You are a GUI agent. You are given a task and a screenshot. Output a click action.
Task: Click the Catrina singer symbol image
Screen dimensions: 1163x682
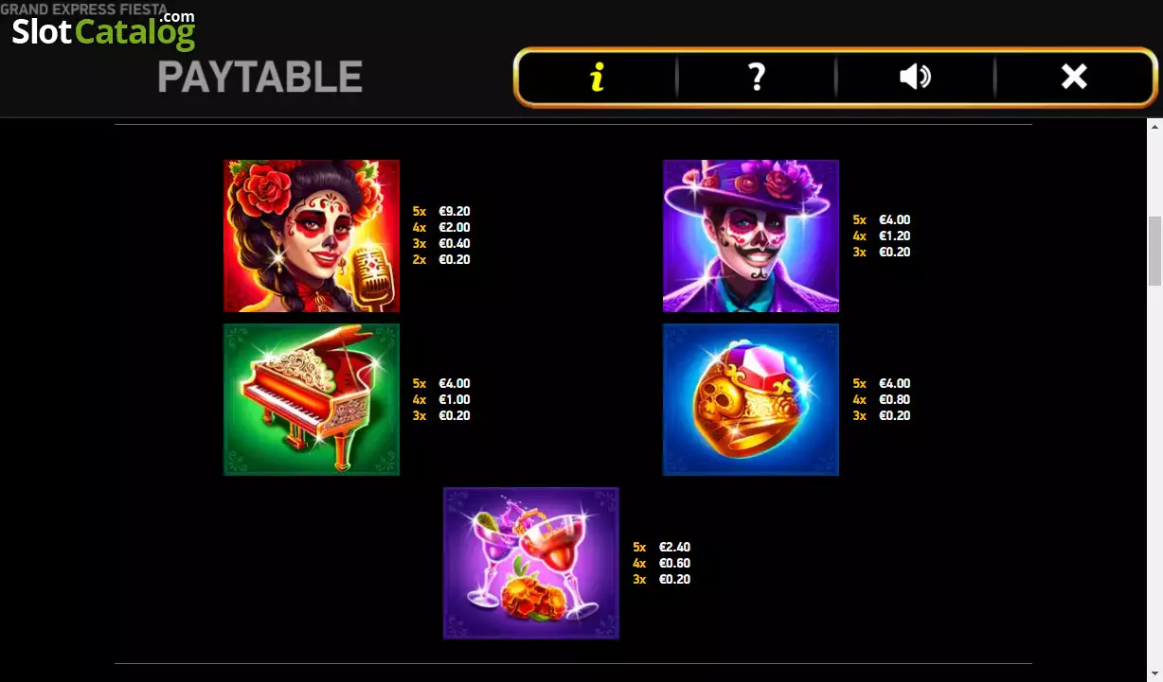(312, 236)
